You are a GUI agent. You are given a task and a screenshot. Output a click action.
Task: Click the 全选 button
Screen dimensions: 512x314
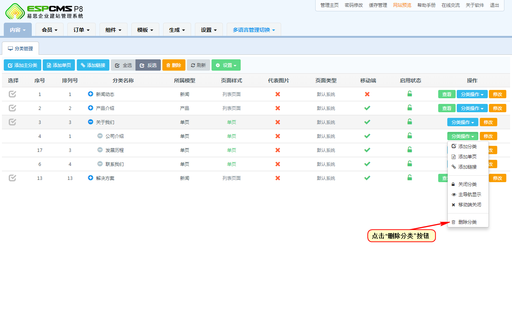[x=123, y=65]
